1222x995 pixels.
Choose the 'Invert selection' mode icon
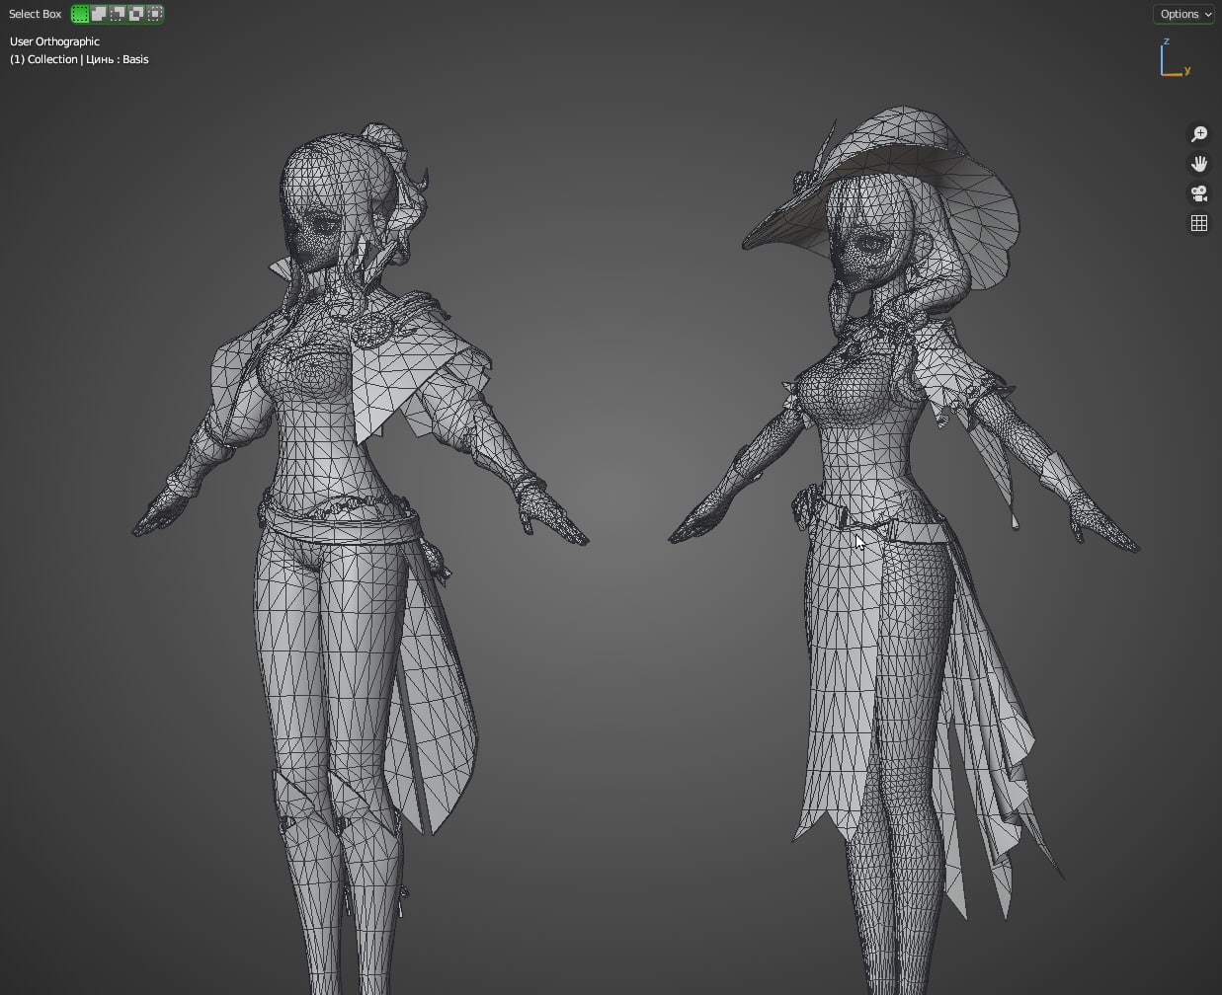click(136, 14)
